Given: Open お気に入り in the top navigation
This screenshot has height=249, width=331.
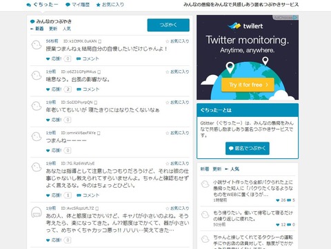Looking at the screenshot, I should coord(110,5).
